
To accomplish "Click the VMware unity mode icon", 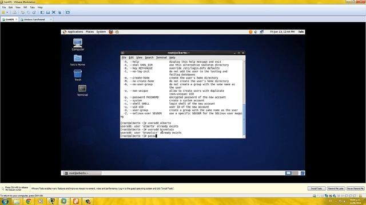I will click(59, 13).
